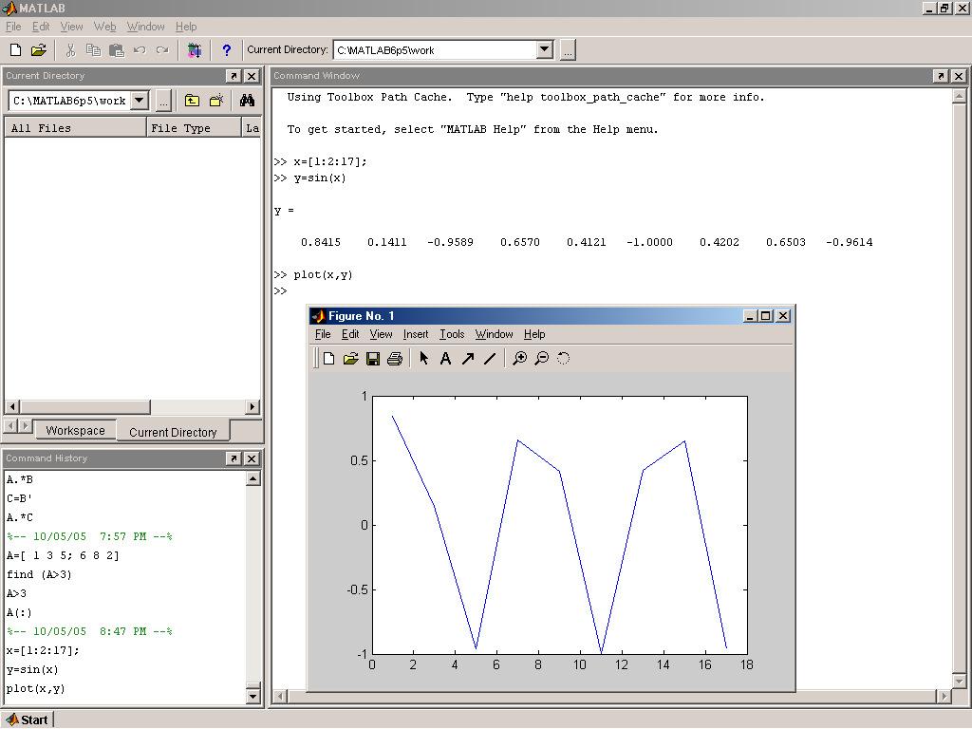Expand main toolbar Current Directory dropdown
Screen dimensions: 972x729
pos(544,49)
